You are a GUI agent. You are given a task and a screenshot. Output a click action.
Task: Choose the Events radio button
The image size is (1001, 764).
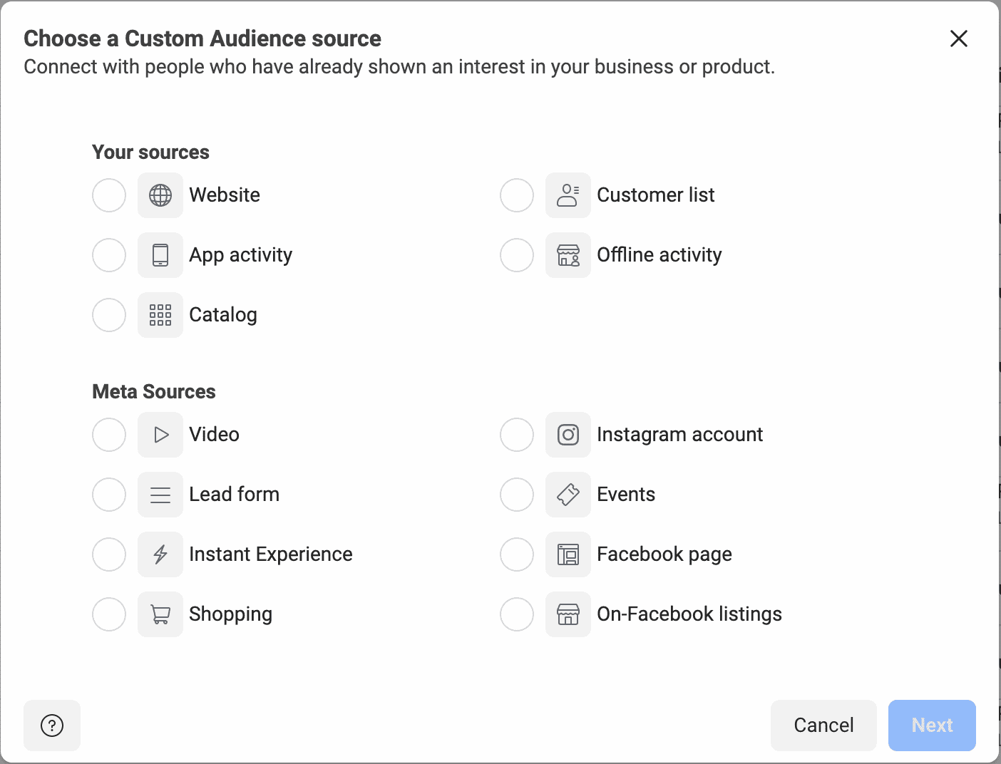pyautogui.click(x=516, y=495)
